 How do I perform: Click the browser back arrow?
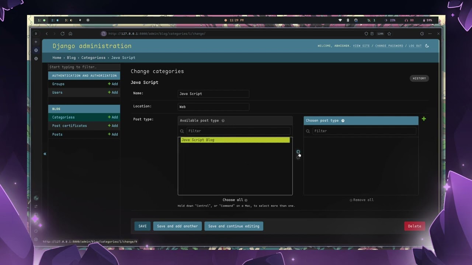(x=46, y=33)
